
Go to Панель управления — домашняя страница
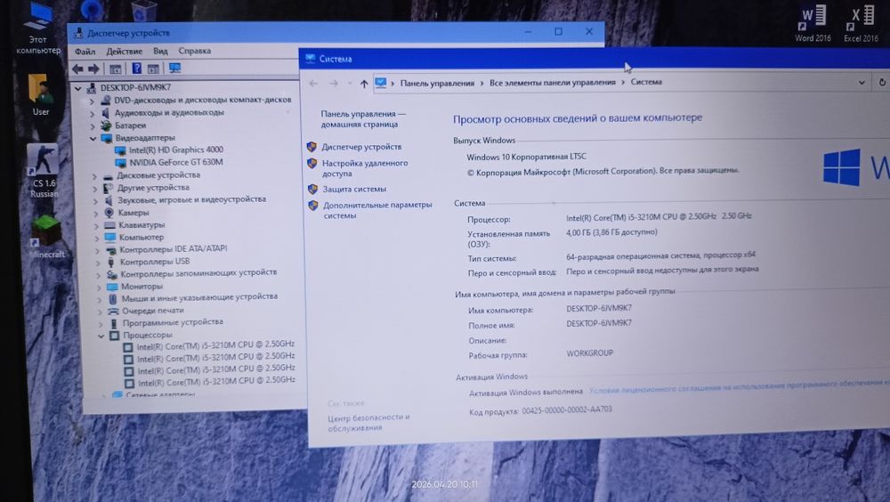click(x=363, y=119)
